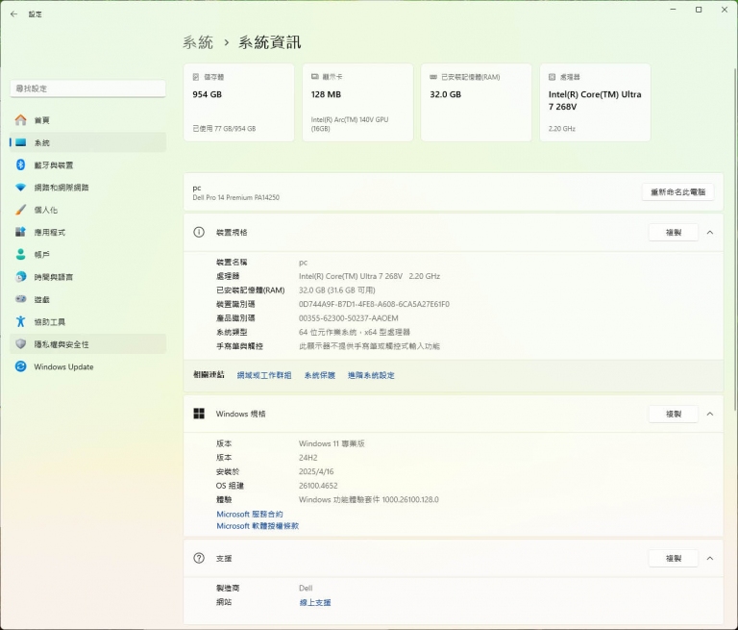Viewport: 738px width, 630px height.
Task: Click the 系統 breadcrumb in the header
Action: pyautogui.click(x=198, y=42)
